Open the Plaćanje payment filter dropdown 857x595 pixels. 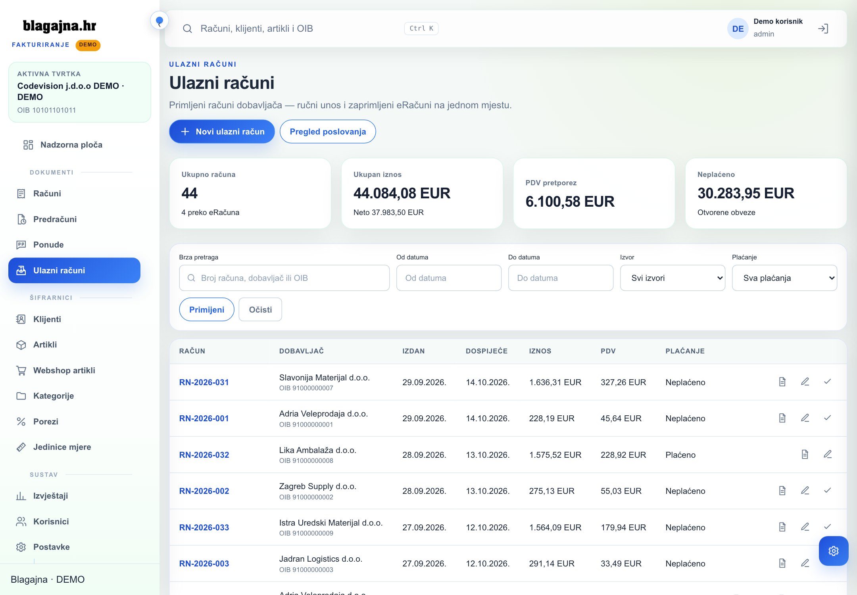[x=785, y=278]
